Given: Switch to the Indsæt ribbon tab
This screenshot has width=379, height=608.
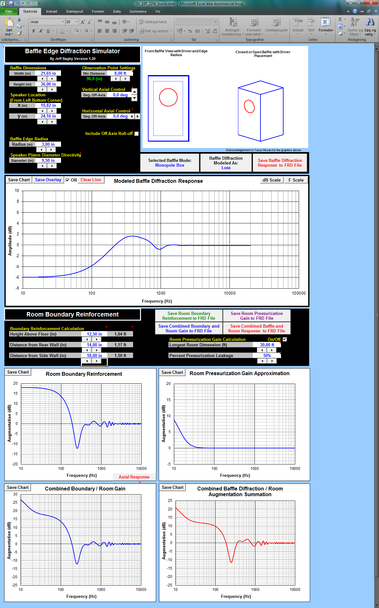Looking at the screenshot, I should pyautogui.click(x=52, y=11).
